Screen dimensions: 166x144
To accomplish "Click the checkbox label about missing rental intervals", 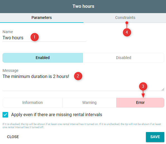I will pyautogui.click(x=57, y=115).
